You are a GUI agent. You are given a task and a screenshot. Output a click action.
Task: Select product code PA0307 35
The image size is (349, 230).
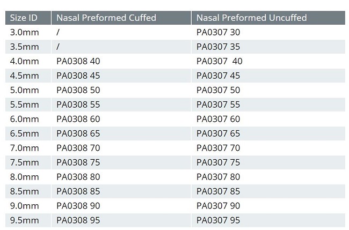(x=219, y=47)
